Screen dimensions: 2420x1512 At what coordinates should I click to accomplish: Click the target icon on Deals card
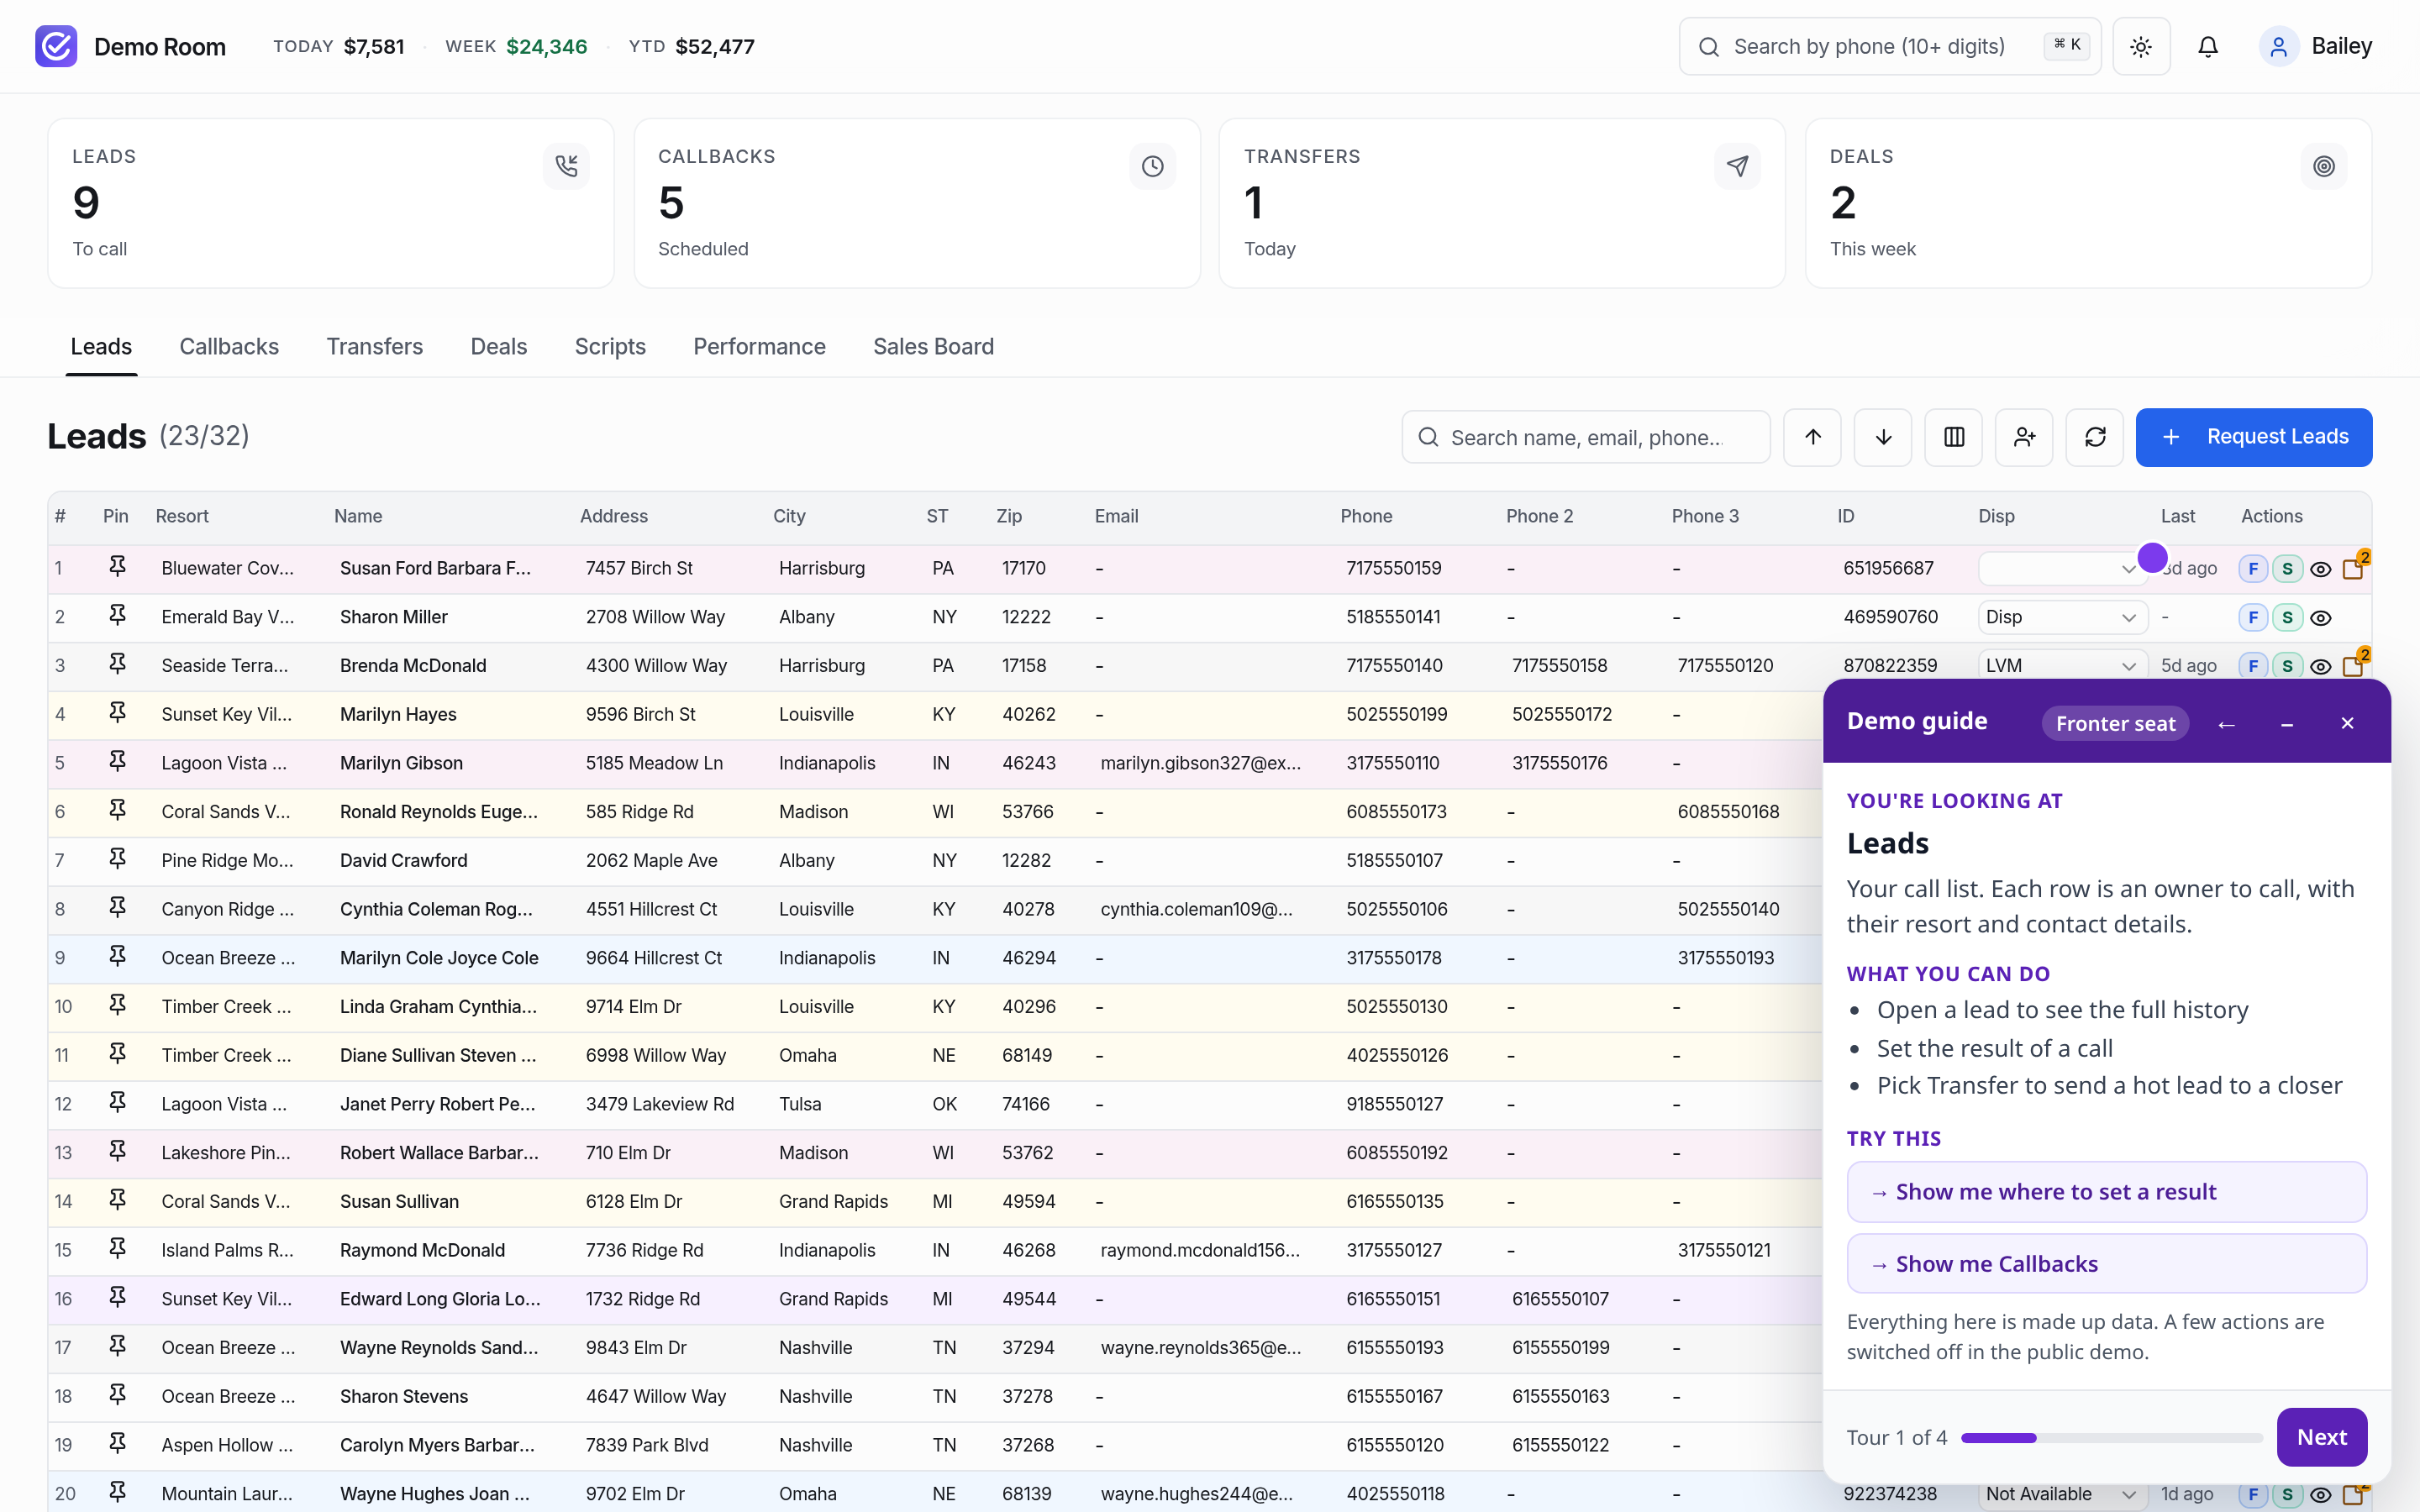tap(2324, 166)
